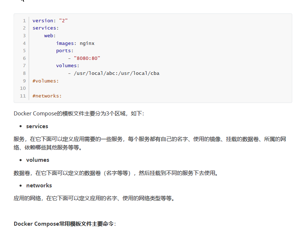The height and width of the screenshot is (233, 296).
Task: Click the line number 1 in the code block
Action: [x=24, y=20]
